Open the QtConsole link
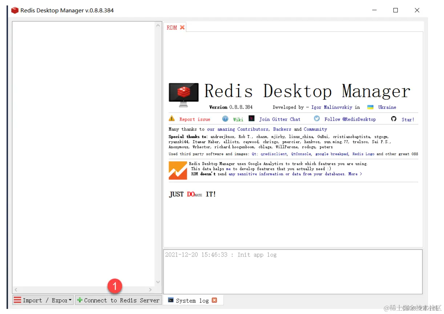The height and width of the screenshot is (314, 444). point(301,154)
